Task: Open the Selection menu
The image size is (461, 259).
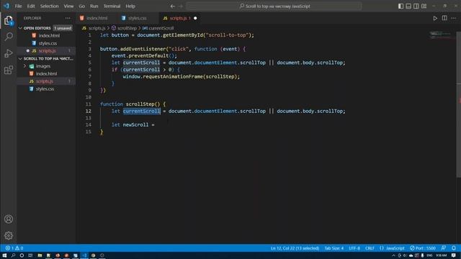Action: [49, 6]
